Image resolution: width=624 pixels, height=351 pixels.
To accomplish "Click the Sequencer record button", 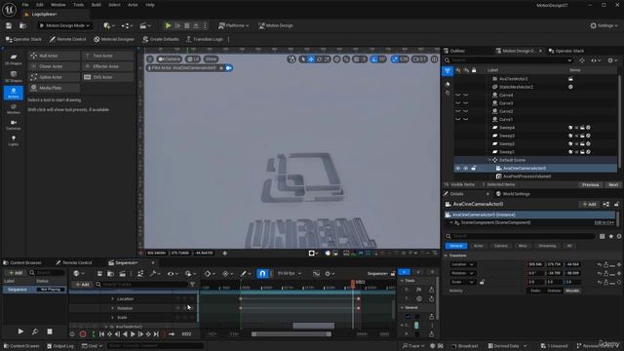I will coord(83,334).
